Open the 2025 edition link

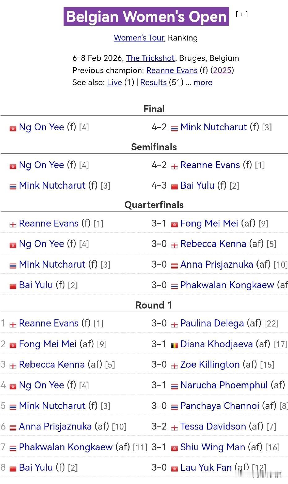222,70
